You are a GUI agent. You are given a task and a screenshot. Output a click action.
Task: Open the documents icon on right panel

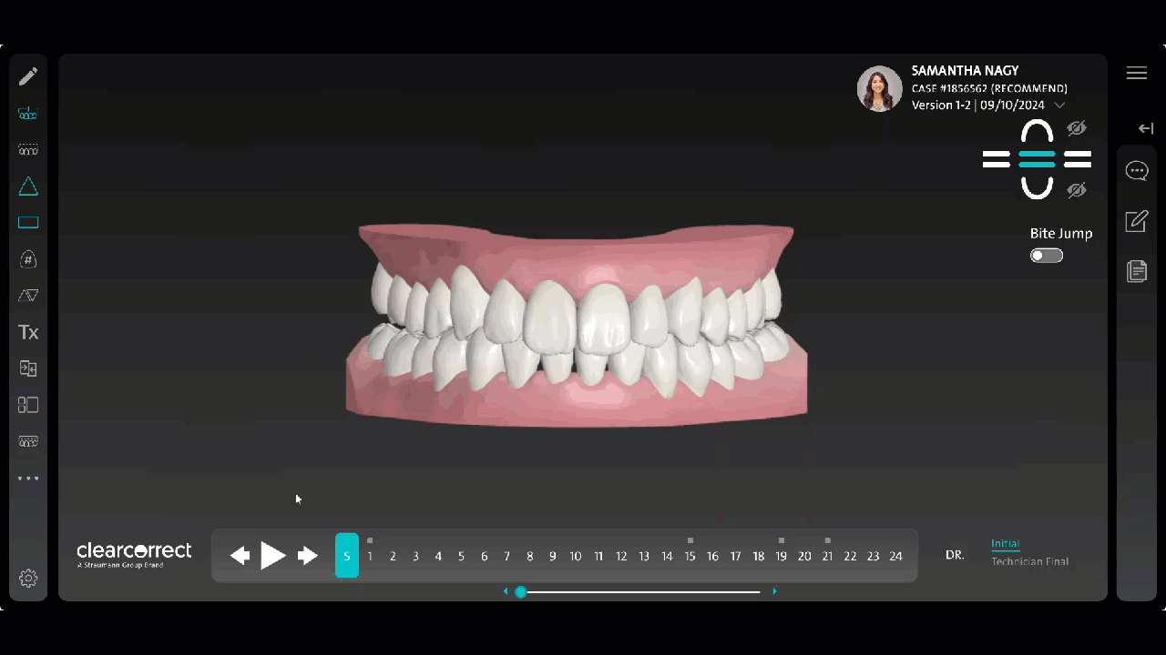(1136, 270)
